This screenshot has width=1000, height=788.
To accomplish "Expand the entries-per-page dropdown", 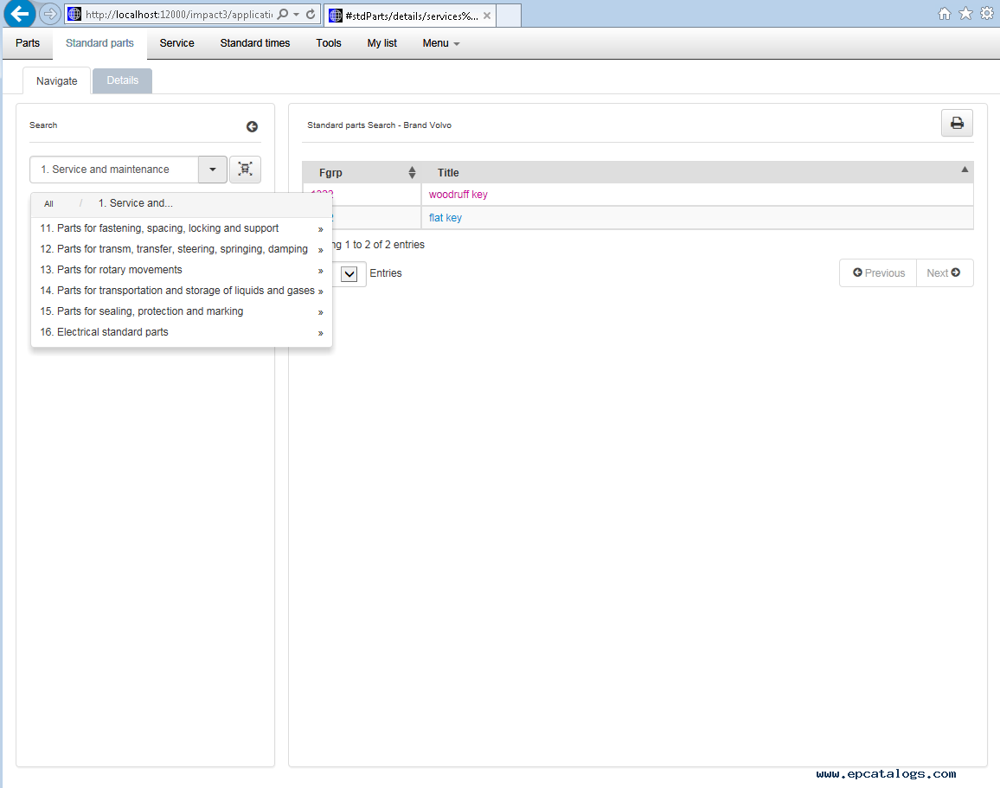I will 349,273.
